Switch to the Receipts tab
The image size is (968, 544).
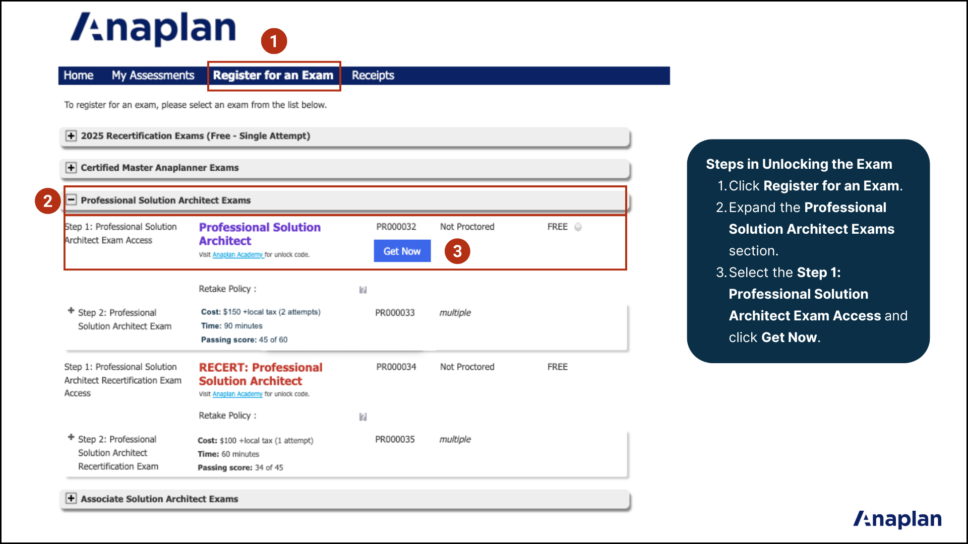373,76
